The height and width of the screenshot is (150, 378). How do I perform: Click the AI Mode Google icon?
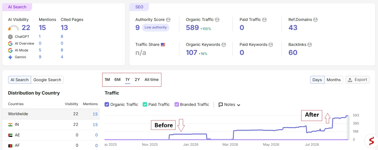pyautogui.click(x=10, y=50)
